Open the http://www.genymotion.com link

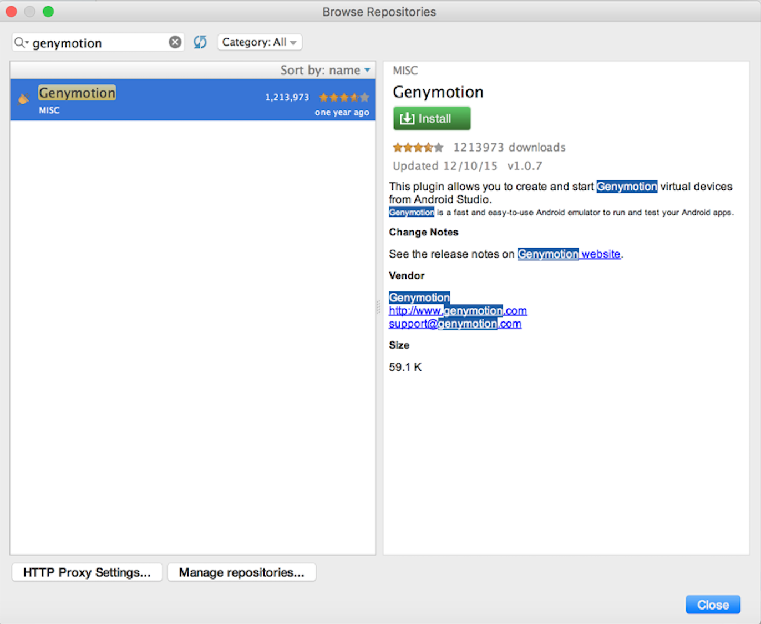[x=458, y=311]
